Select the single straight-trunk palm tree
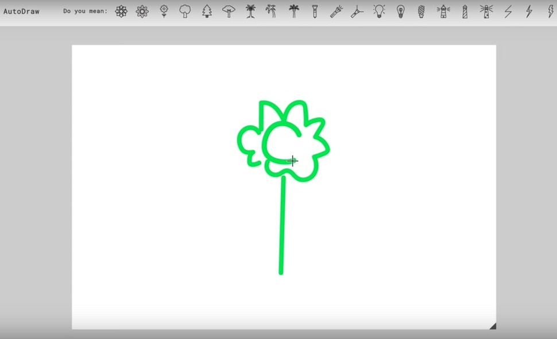557x339 pixels. click(x=293, y=11)
